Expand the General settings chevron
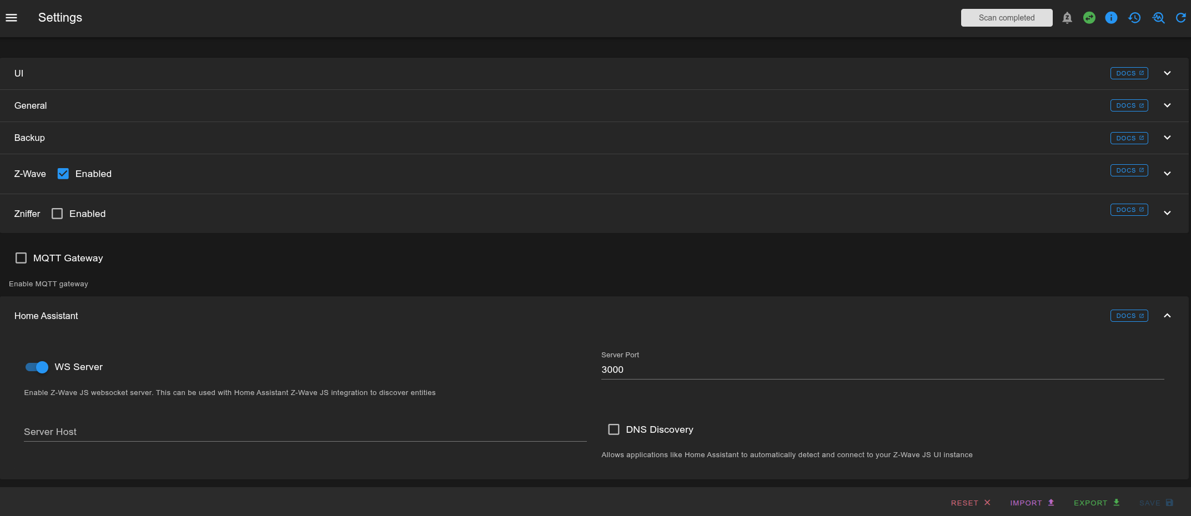This screenshot has height=516, width=1191. pyautogui.click(x=1167, y=105)
